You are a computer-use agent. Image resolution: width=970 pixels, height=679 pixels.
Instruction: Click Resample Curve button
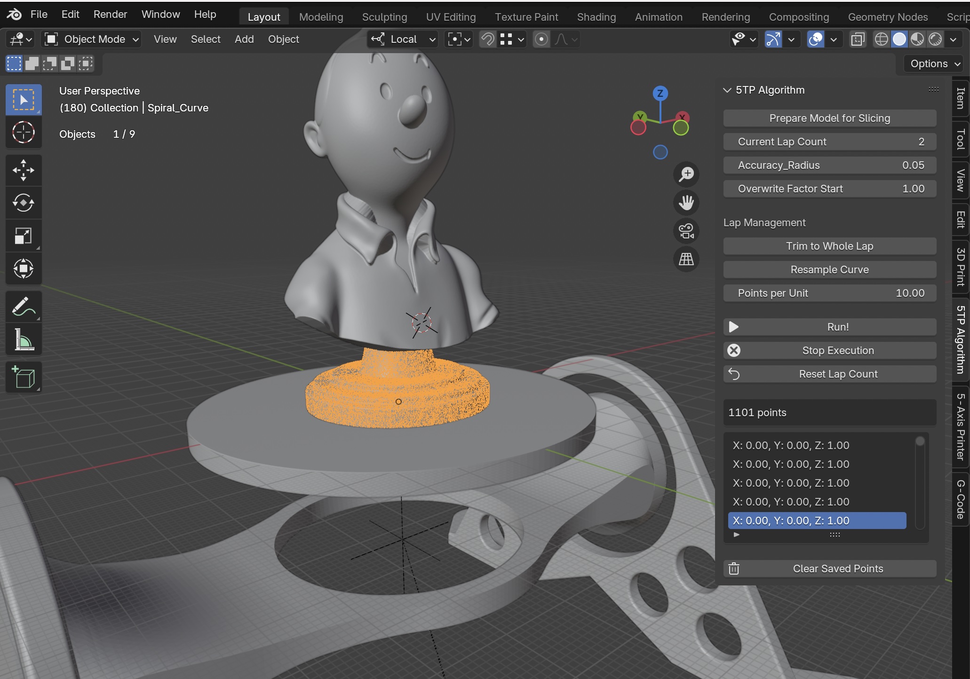(830, 269)
